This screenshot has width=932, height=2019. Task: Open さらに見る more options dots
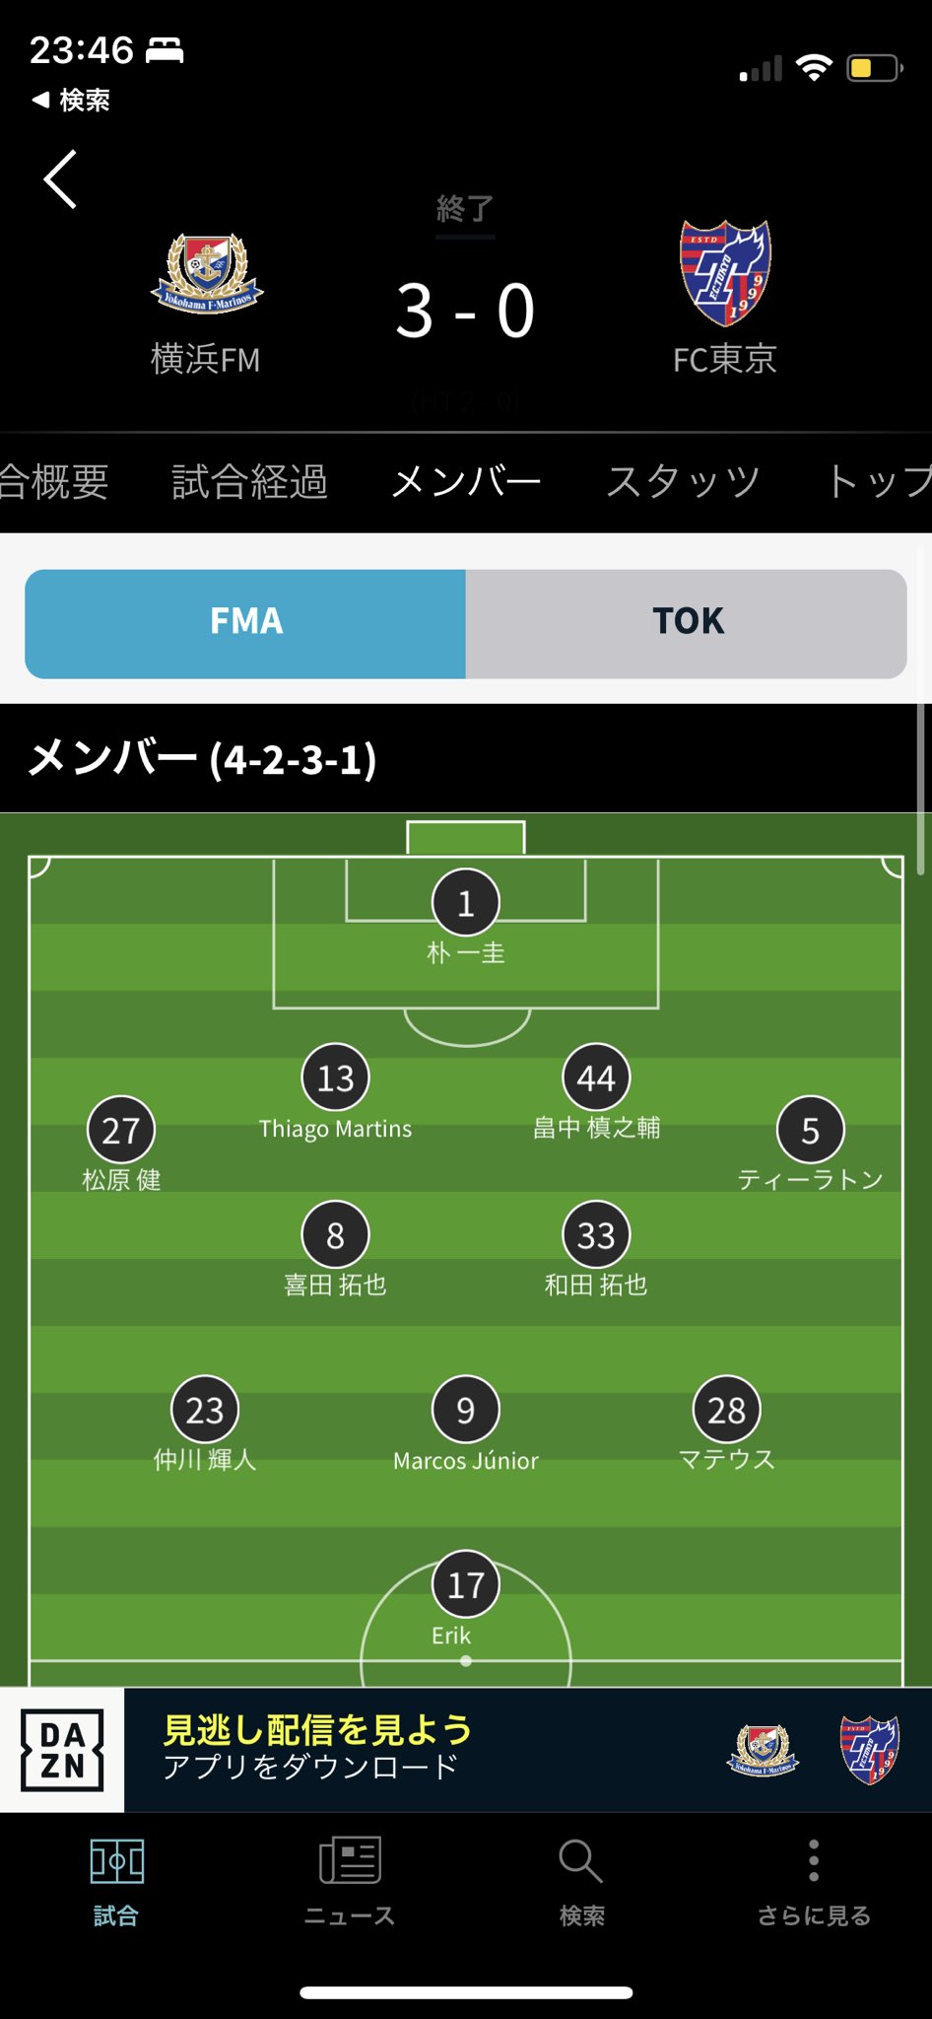pos(813,1863)
